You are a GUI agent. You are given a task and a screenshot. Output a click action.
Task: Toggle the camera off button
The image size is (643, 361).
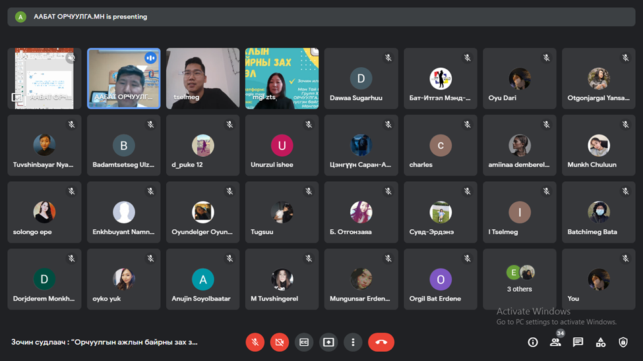coord(279,342)
